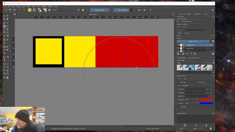Hide Vector Layer 1

[178, 48]
